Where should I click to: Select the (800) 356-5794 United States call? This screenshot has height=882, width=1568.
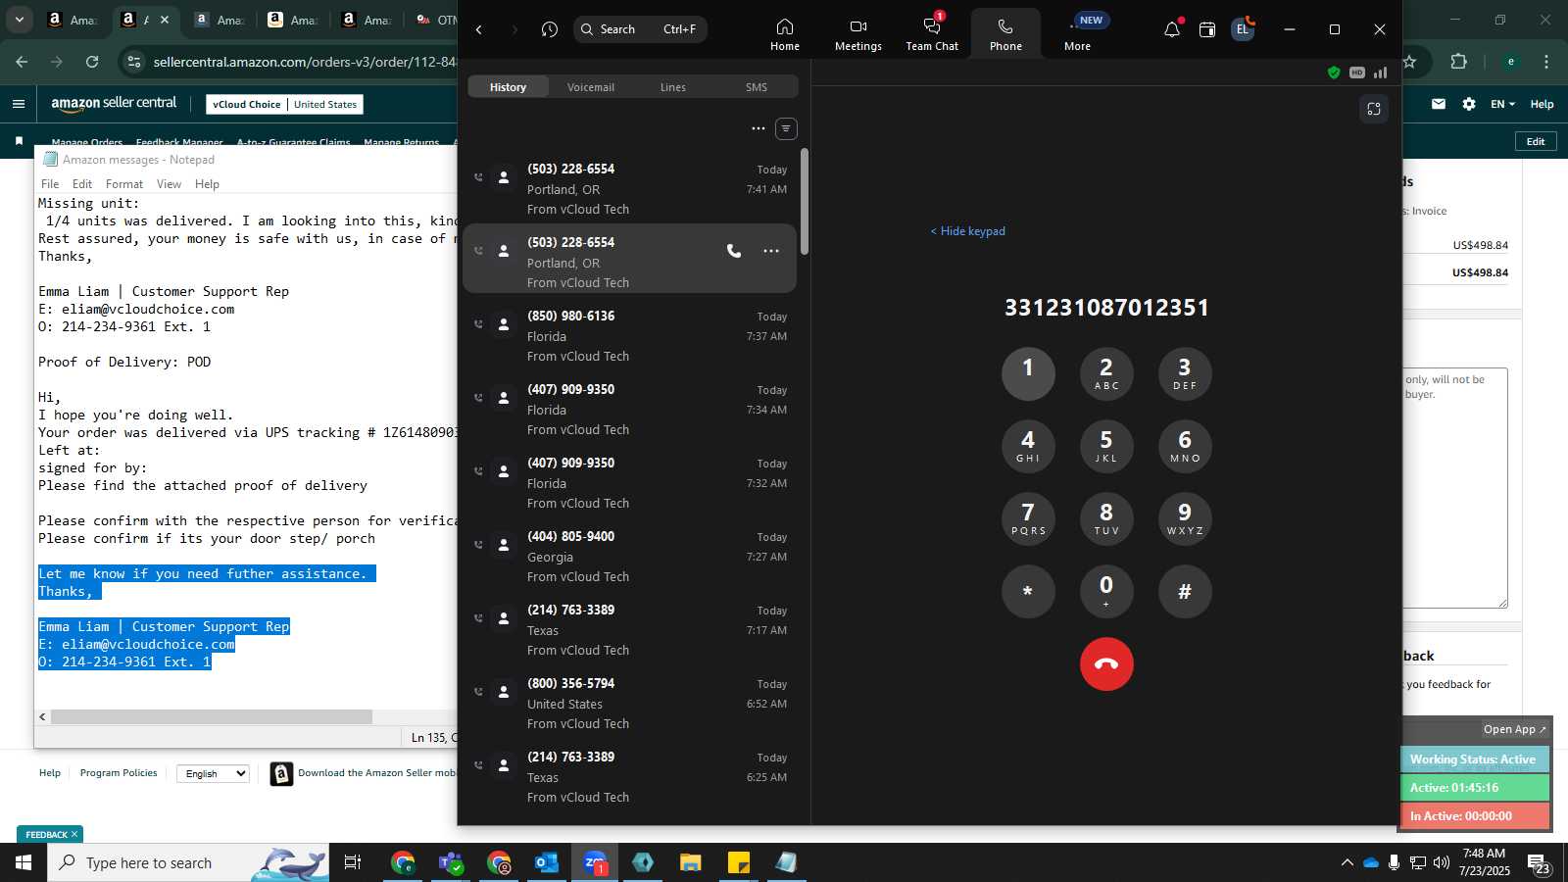click(629, 704)
